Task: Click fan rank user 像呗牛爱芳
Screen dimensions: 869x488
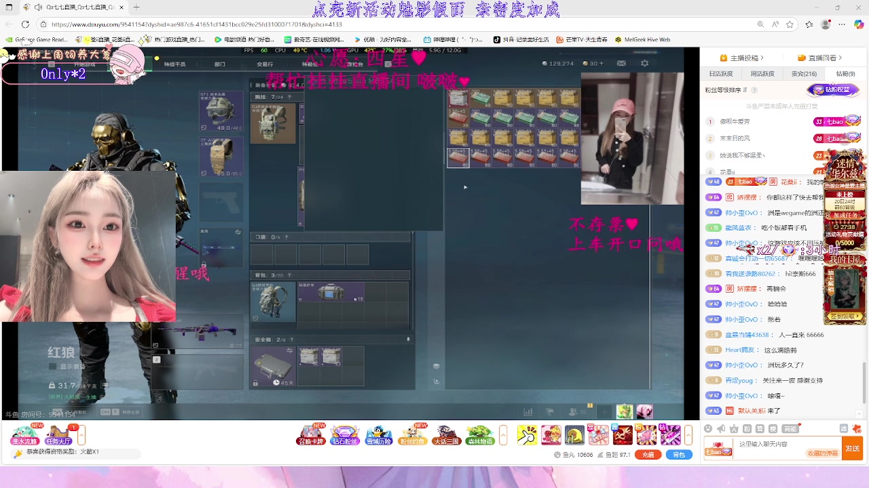Action: (x=735, y=121)
